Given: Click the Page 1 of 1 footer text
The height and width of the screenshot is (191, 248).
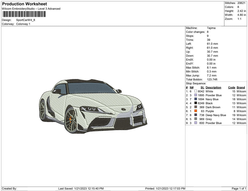Looking at the screenshot, I should [x=239, y=188].
